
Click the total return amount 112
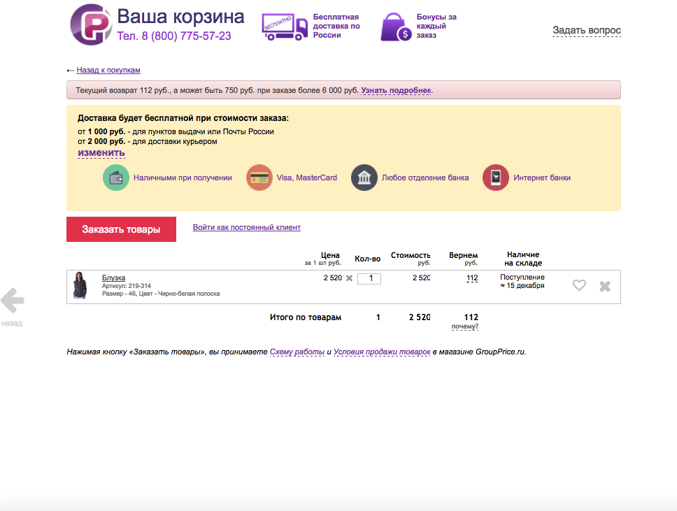coord(471,317)
